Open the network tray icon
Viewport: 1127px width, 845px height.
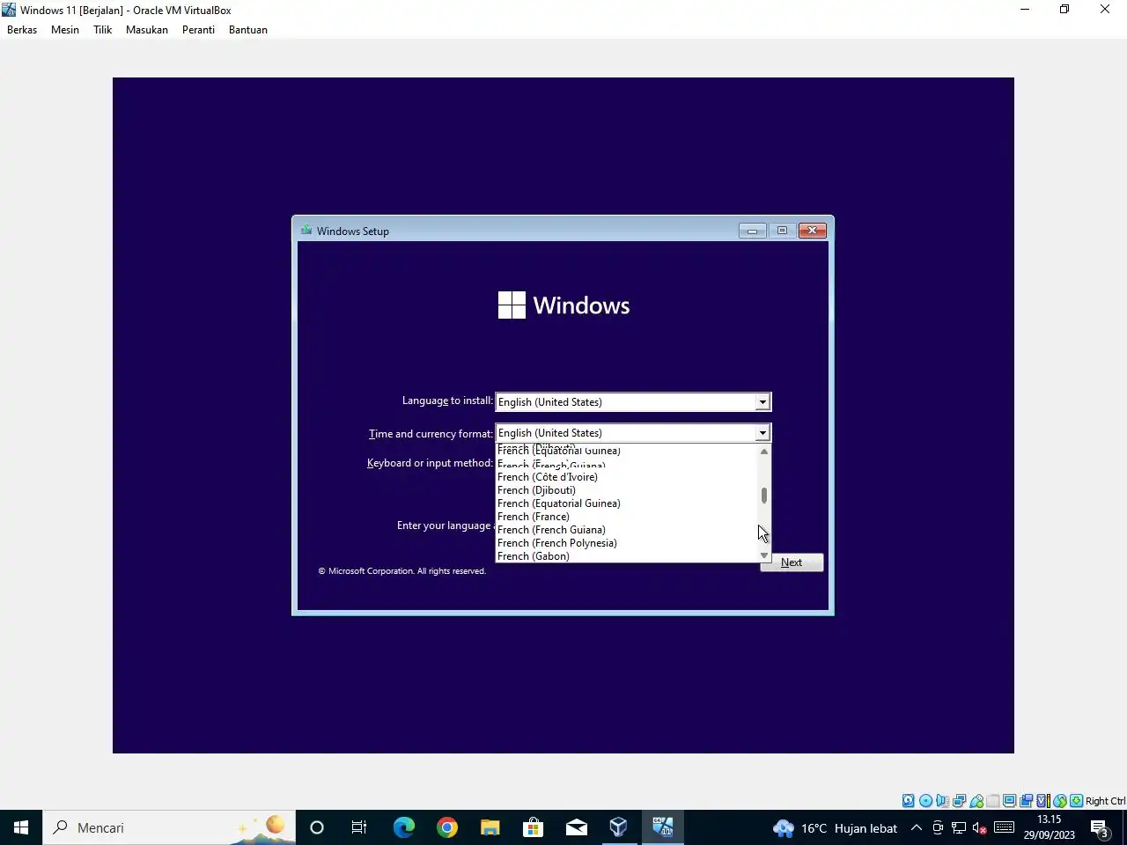(x=959, y=828)
